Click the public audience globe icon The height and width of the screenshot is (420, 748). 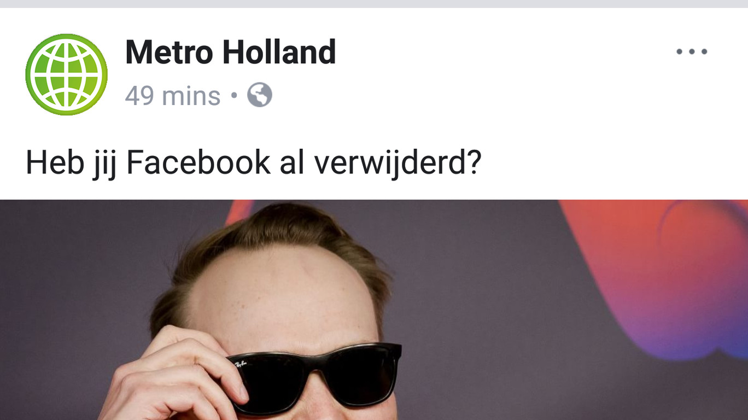[x=259, y=95]
